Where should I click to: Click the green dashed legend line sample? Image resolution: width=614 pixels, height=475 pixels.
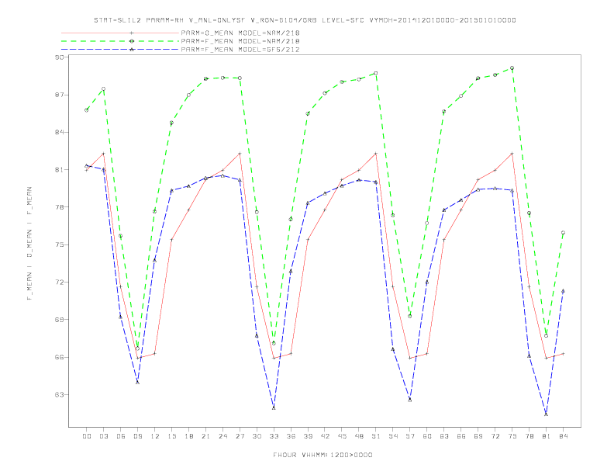pyautogui.click(x=120, y=41)
